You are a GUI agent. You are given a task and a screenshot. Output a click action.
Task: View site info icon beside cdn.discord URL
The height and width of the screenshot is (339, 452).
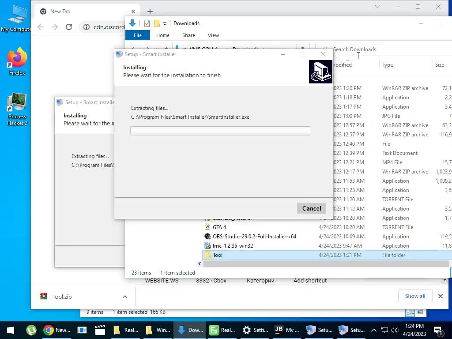(x=86, y=27)
